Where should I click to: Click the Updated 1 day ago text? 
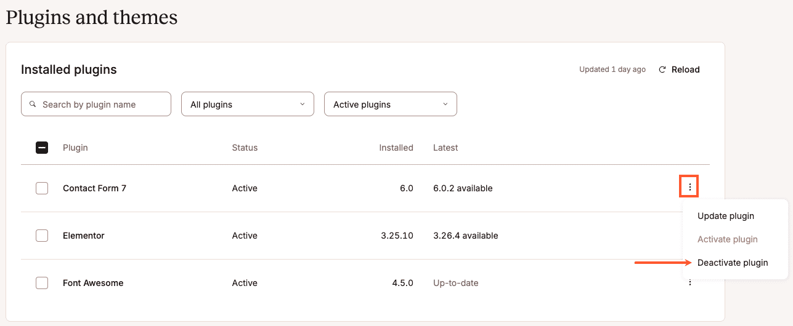[612, 70]
